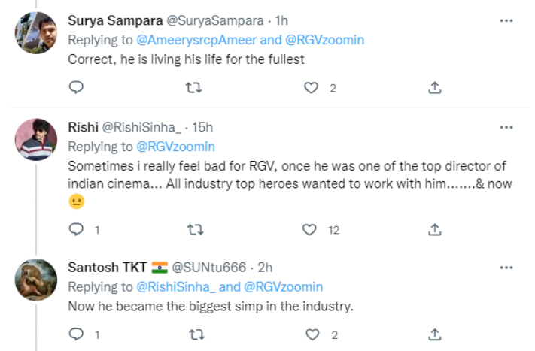Retweet Rishi's tweet about RGV
This screenshot has width=535, height=351.
pyautogui.click(x=193, y=229)
